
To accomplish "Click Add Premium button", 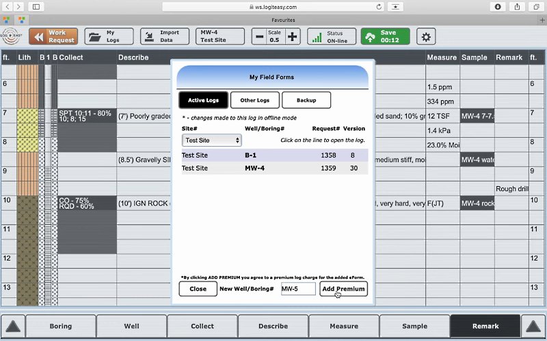I will point(344,288).
